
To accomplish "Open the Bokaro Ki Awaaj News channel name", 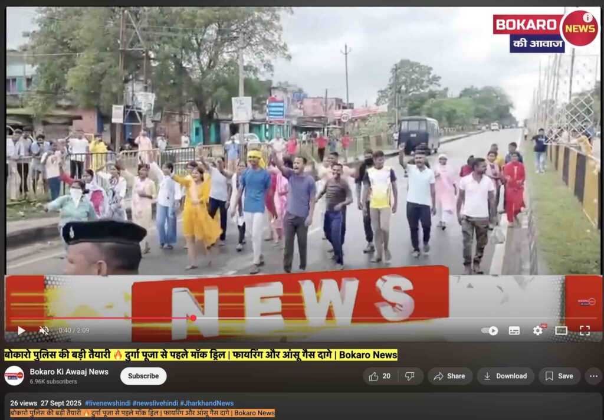I will 69,372.
